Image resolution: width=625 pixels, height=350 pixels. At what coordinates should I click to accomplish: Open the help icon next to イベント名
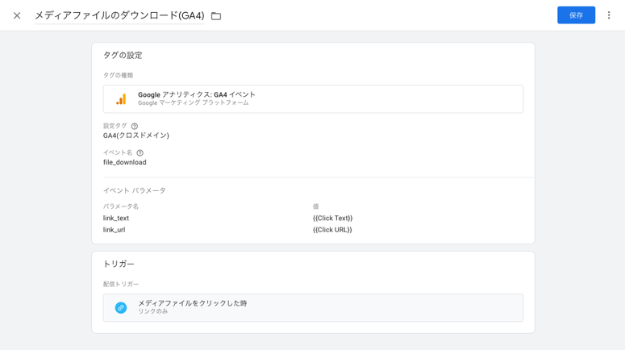tap(140, 153)
